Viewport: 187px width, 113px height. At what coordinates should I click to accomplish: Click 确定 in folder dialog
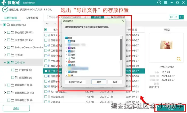[x=99, y=82]
